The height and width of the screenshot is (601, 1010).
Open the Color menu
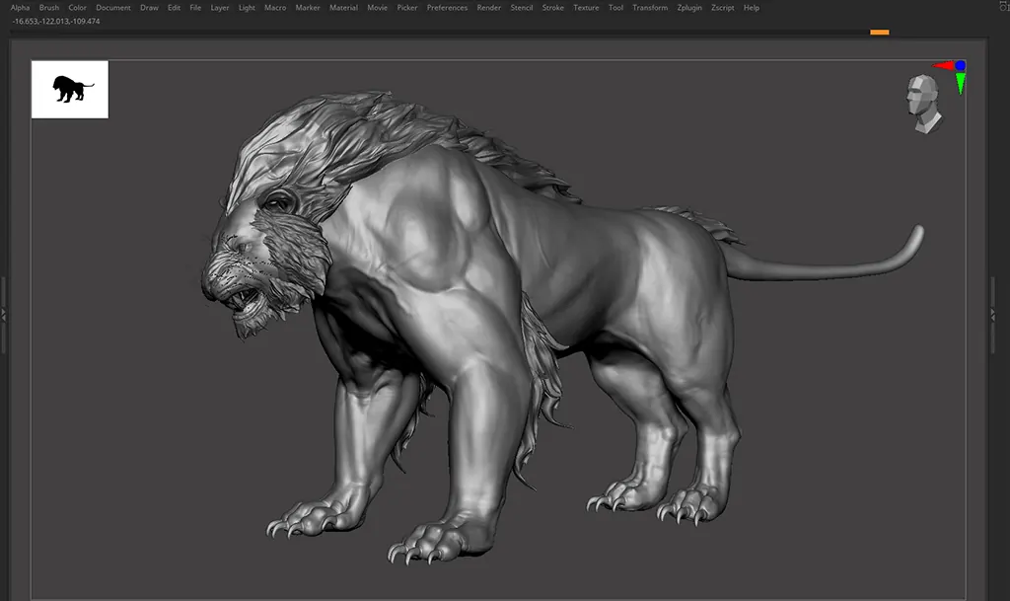click(x=77, y=8)
